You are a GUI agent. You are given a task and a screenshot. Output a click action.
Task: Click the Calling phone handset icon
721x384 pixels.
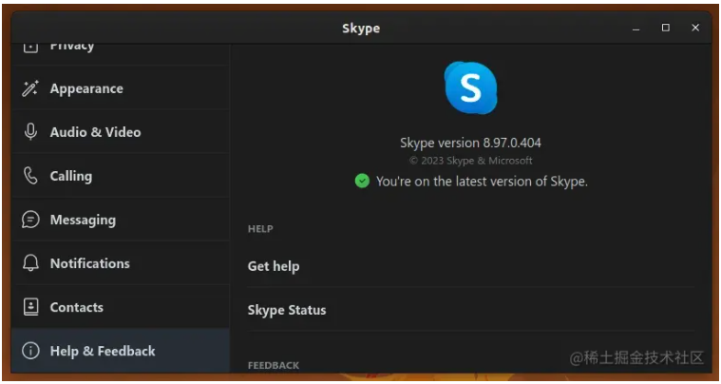(x=30, y=176)
